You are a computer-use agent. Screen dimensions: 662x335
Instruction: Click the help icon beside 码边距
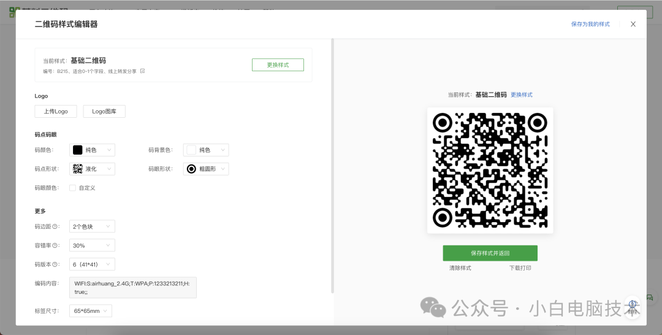click(55, 226)
